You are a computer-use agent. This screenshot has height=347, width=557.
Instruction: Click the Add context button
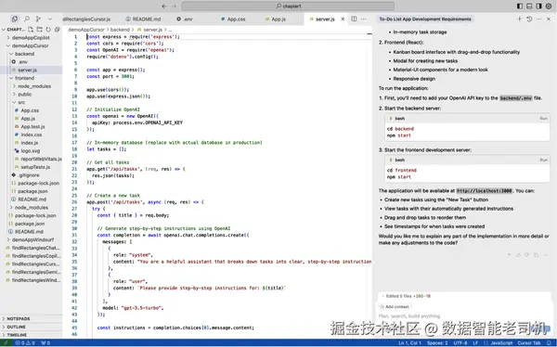click(x=395, y=306)
